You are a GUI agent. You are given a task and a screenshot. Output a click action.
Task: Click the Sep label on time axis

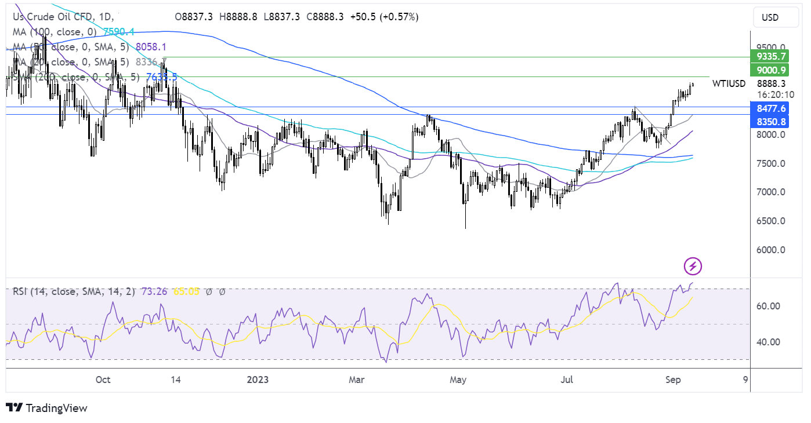click(673, 380)
